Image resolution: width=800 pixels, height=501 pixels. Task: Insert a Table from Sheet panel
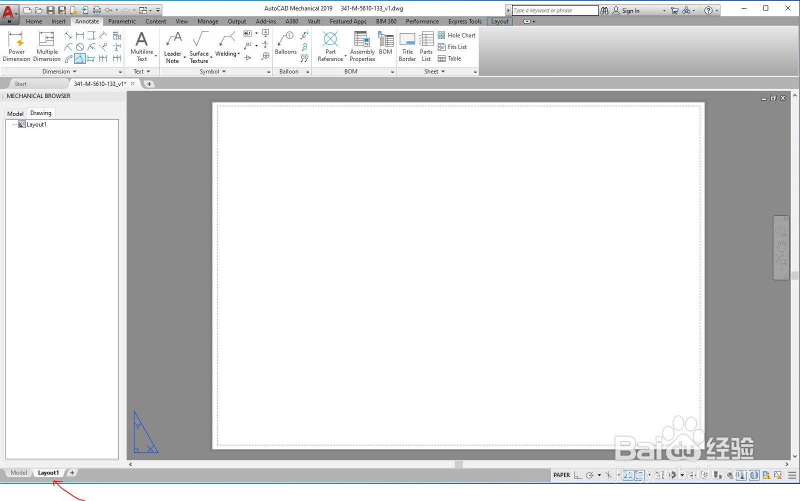tap(449, 58)
